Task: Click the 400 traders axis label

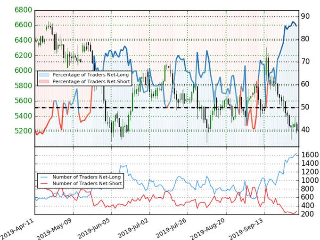Action: pyautogui.click(x=307, y=206)
